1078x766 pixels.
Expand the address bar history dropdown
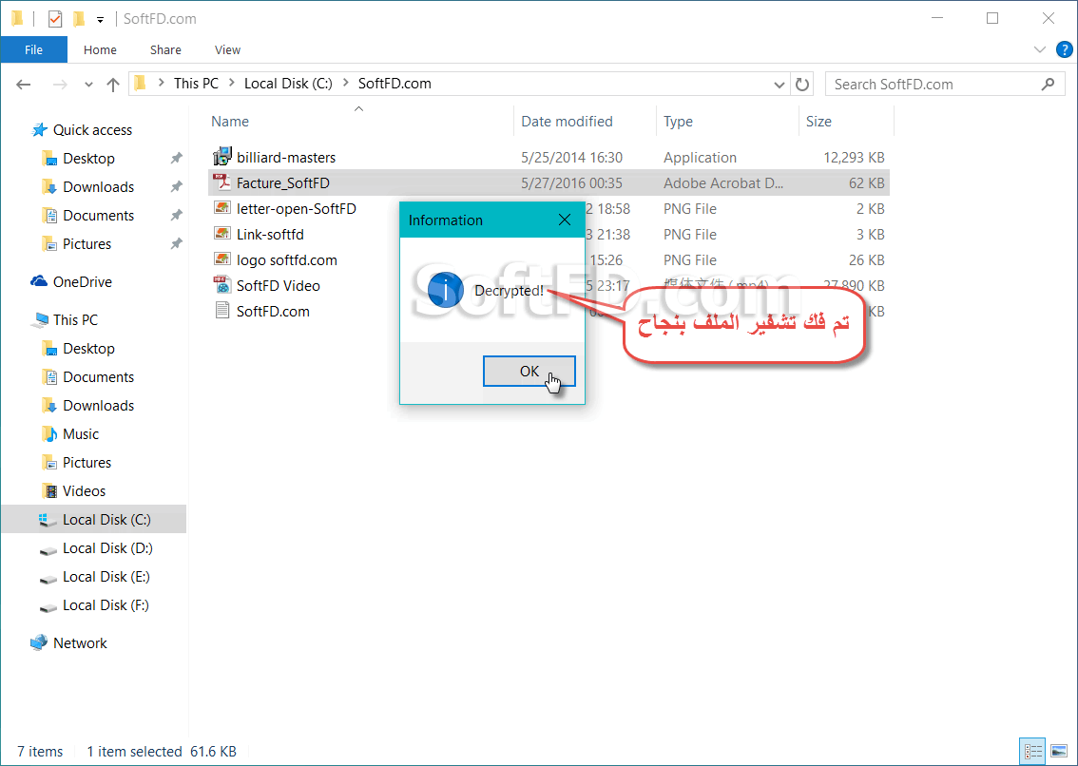[x=779, y=85]
